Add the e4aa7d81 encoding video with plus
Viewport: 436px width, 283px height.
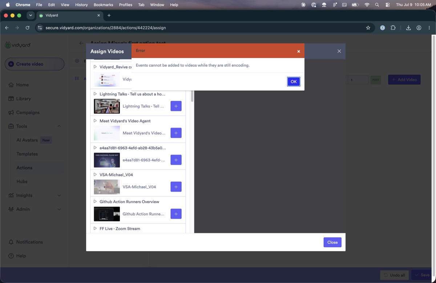coord(176,160)
